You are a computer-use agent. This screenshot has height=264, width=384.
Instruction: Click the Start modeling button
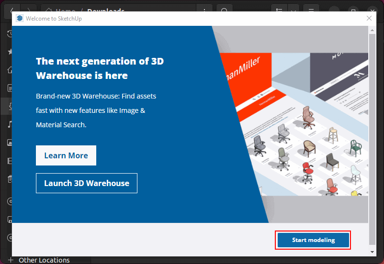[313, 240]
